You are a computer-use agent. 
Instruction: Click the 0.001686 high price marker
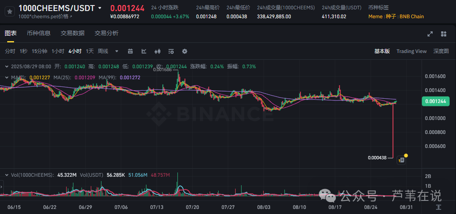(x=162, y=69)
